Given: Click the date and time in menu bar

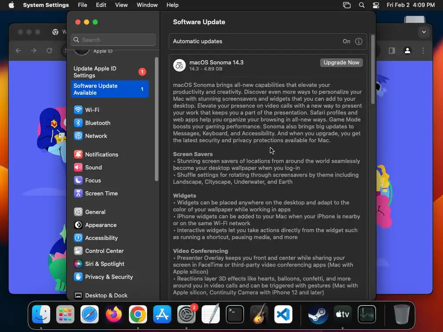Looking at the screenshot, I should tap(411, 5).
